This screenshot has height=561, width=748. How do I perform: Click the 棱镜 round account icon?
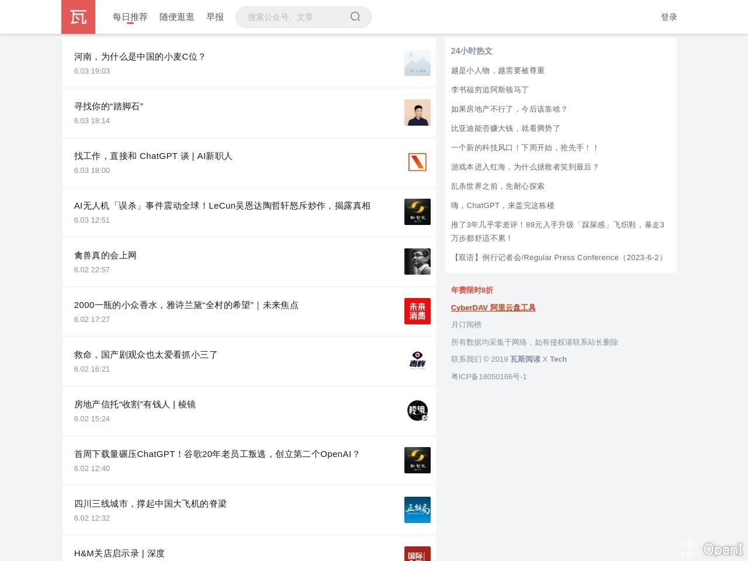tap(417, 410)
